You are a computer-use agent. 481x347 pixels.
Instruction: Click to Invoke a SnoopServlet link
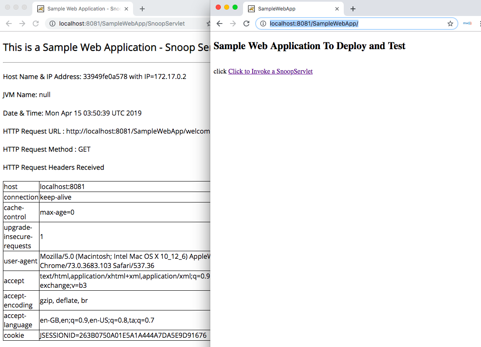point(270,71)
